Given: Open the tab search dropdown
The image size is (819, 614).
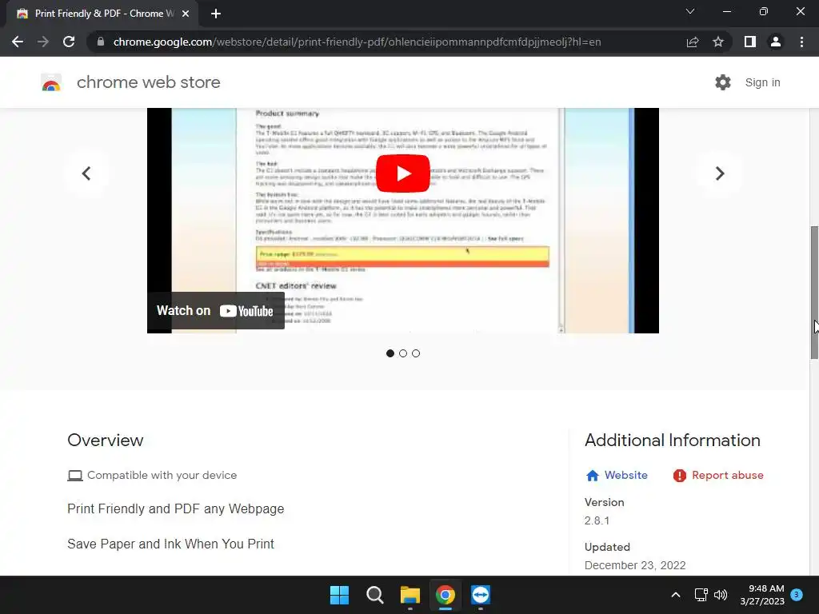Looking at the screenshot, I should tap(690, 11).
